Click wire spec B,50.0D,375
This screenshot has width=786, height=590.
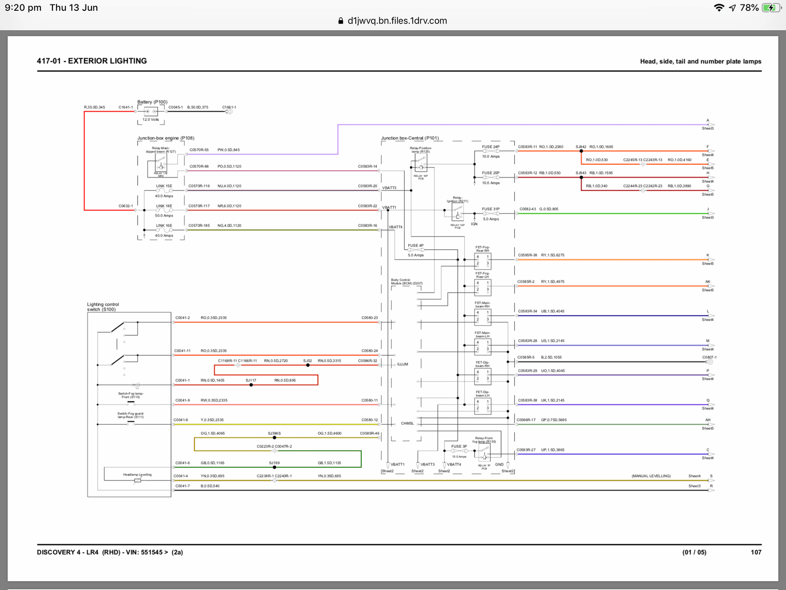[197, 107]
